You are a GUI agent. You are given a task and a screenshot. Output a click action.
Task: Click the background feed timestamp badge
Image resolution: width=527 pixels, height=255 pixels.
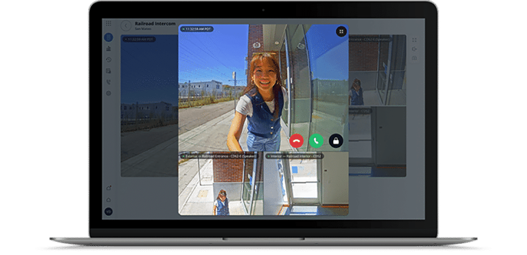coord(139,39)
